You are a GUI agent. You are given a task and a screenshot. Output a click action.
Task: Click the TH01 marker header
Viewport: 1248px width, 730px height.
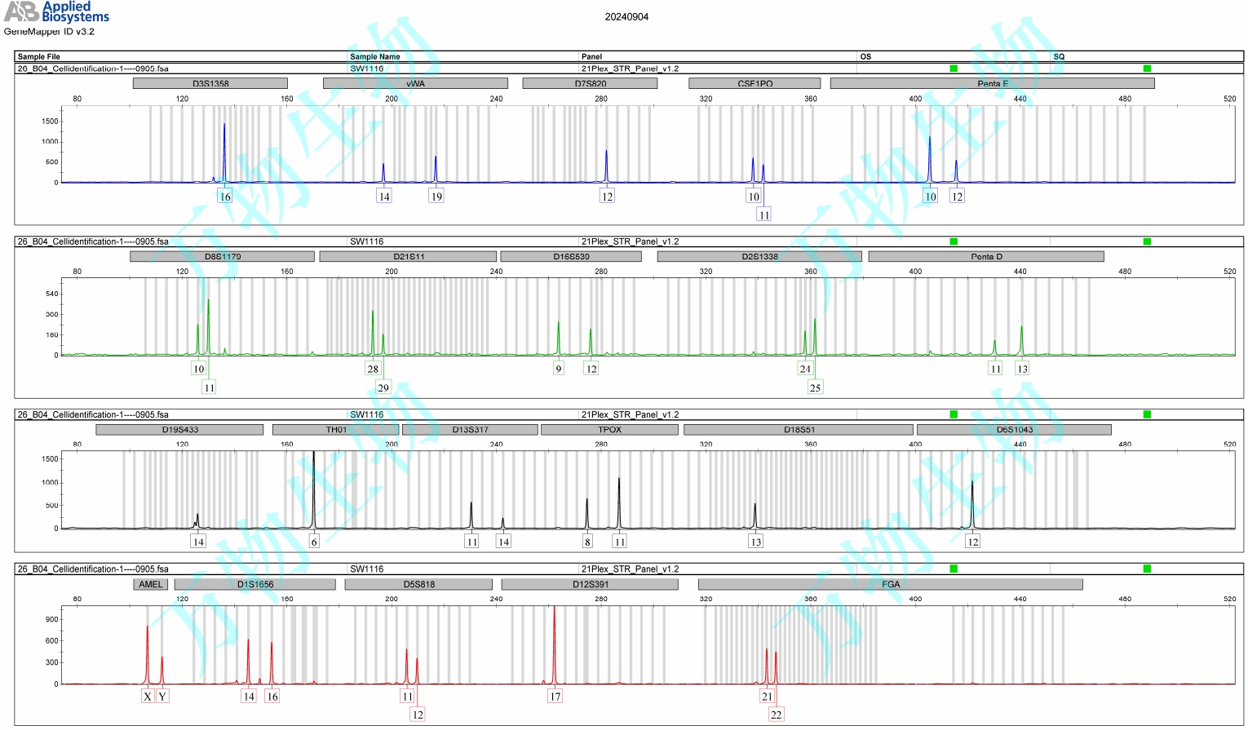point(335,429)
